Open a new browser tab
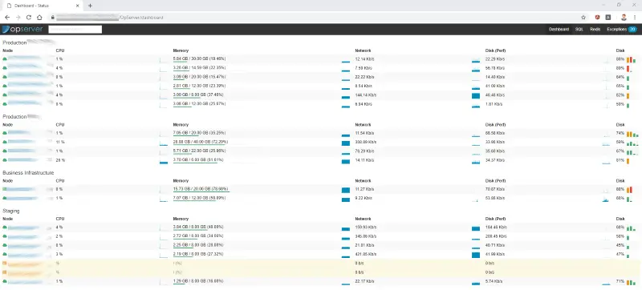This screenshot has height=290, width=642. [90, 6]
